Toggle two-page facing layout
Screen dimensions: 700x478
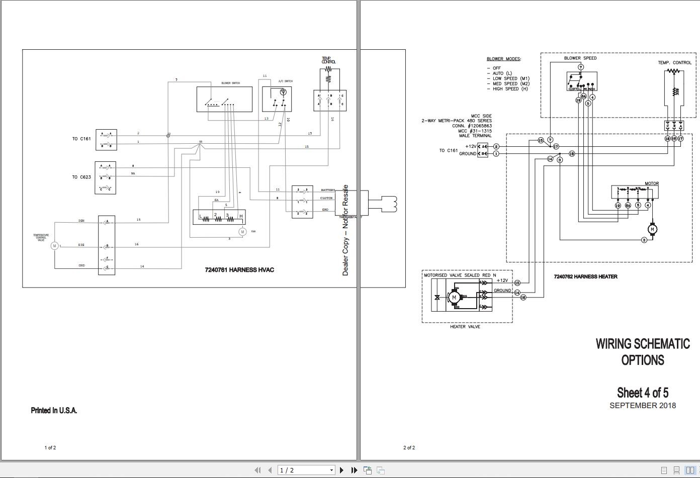(x=690, y=470)
